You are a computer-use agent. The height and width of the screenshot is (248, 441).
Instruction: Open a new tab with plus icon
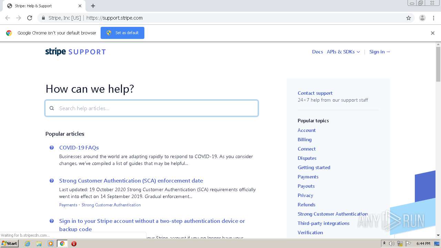coord(93,6)
